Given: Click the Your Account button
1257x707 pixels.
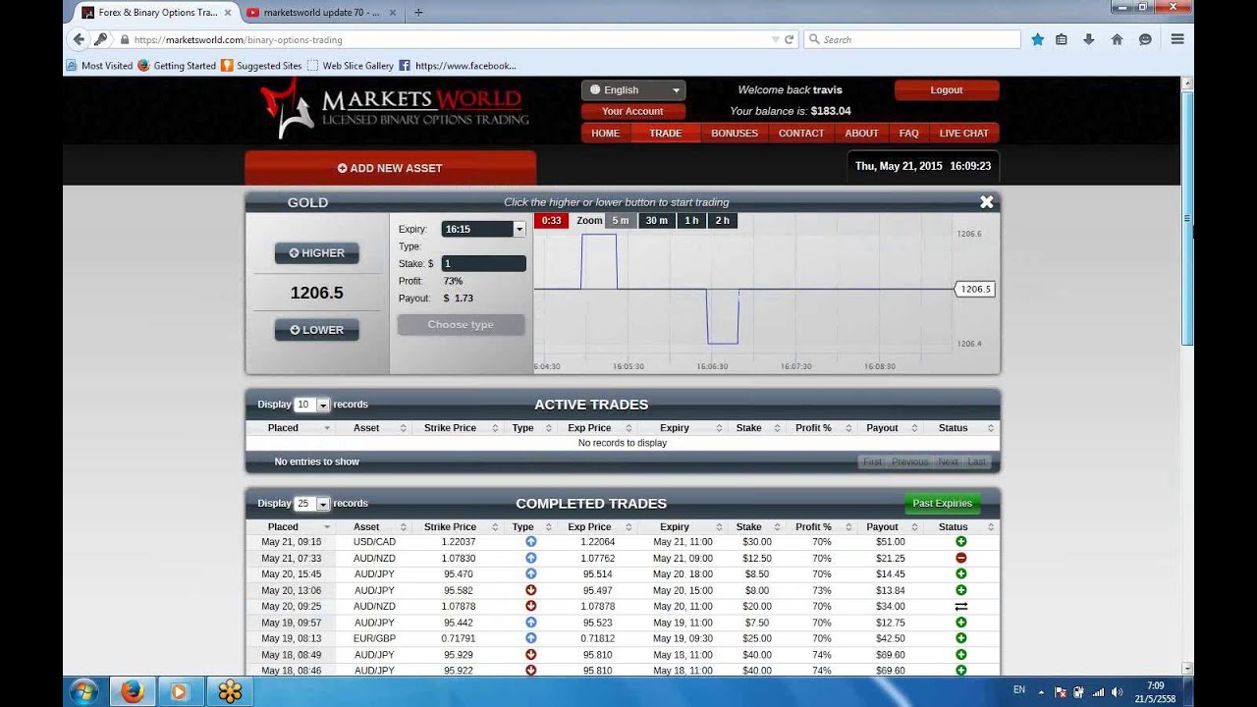Looking at the screenshot, I should click(632, 111).
